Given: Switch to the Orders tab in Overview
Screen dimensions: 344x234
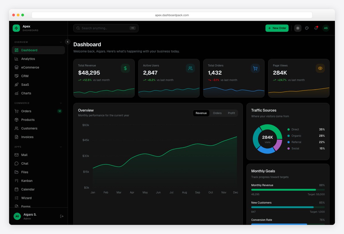Looking at the screenshot, I should (x=217, y=113).
